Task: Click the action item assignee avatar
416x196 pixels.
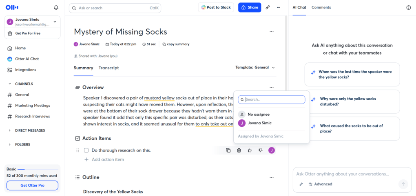Action: coord(272,150)
